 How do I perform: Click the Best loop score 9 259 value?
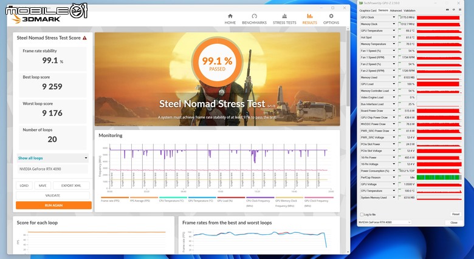click(52, 87)
